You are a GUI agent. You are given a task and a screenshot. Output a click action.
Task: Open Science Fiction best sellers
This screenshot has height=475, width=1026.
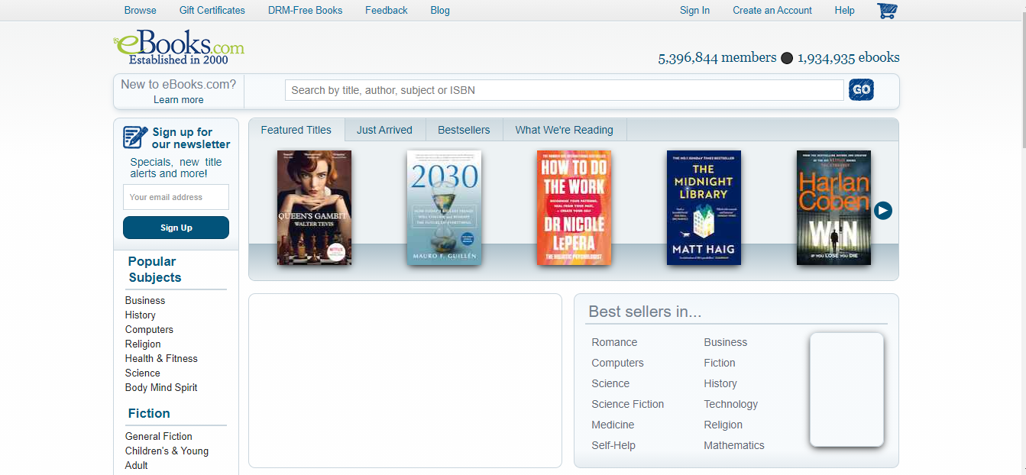628,404
